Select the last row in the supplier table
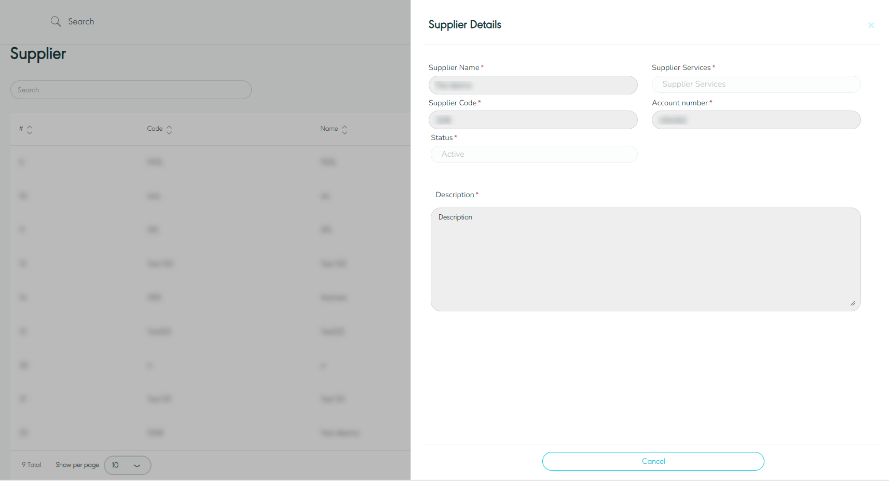This screenshot has width=889, height=481. click(x=208, y=433)
